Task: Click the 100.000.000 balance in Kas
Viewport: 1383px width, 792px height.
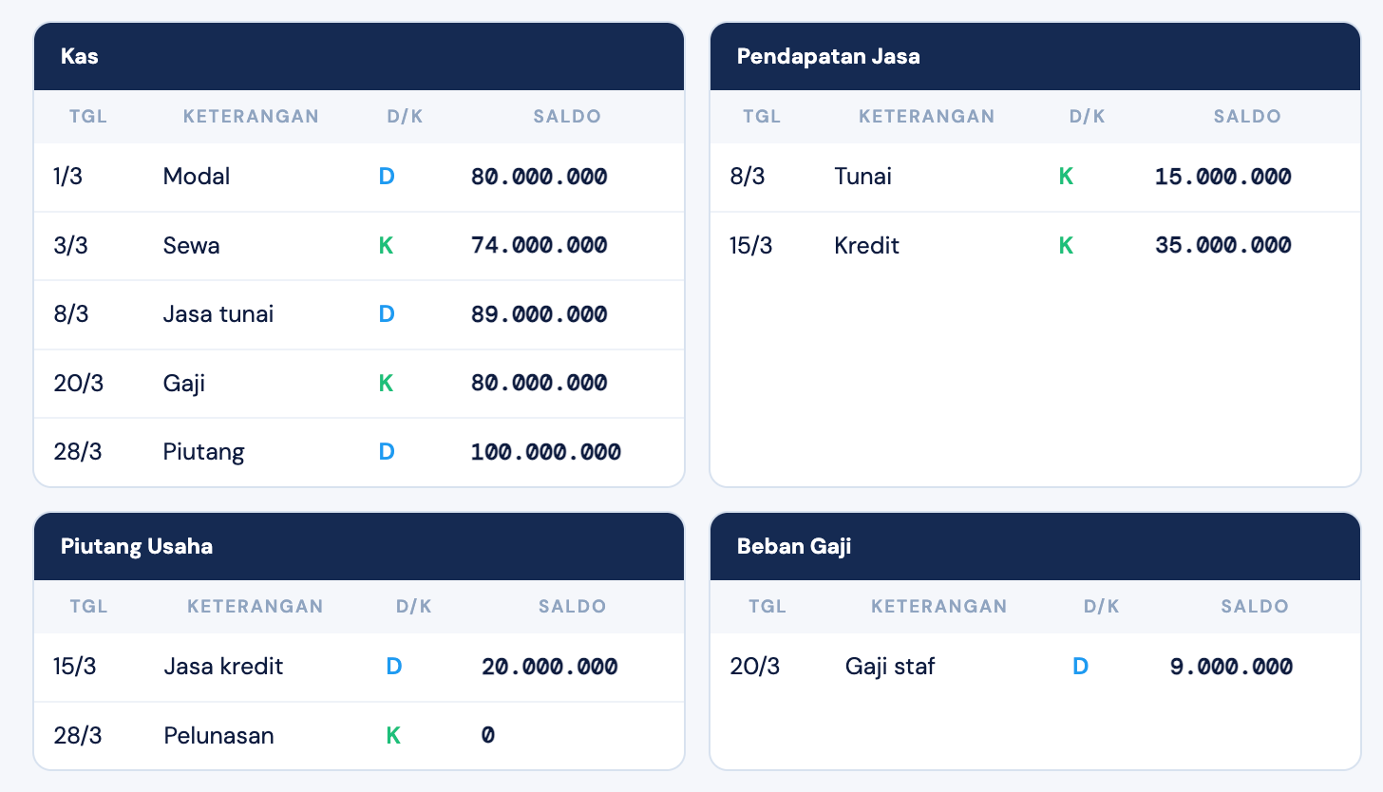Action: tap(546, 452)
